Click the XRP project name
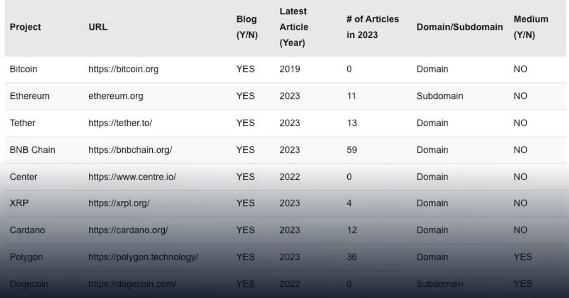The width and height of the screenshot is (569, 298). (19, 203)
